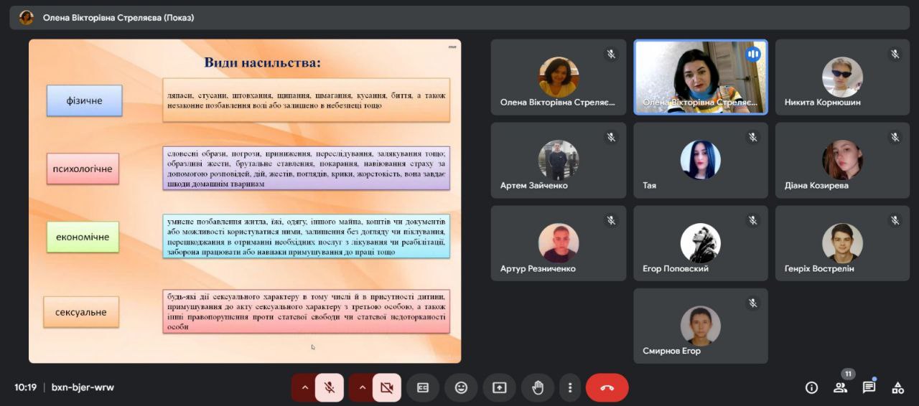This screenshot has width=919, height=406.
Task: Show participants list icon
Action: coord(840,387)
